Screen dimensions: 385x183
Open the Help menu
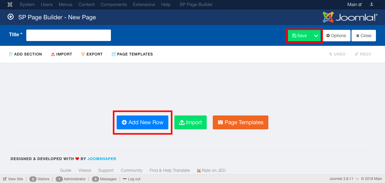[x=166, y=5]
